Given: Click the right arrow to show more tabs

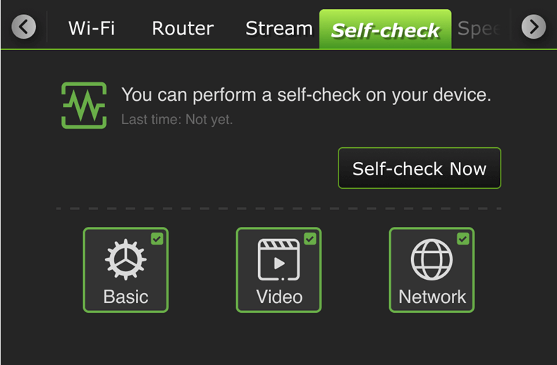Looking at the screenshot, I should click(x=534, y=27).
